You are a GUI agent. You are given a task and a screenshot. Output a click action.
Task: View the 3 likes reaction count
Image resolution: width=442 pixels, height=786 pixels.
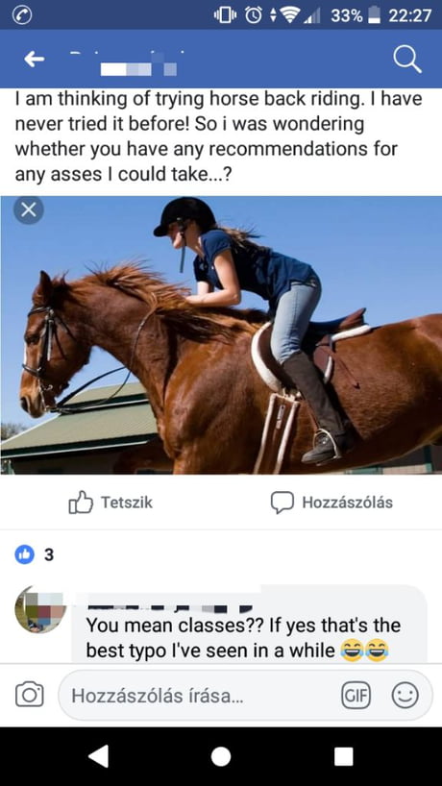coord(49,554)
